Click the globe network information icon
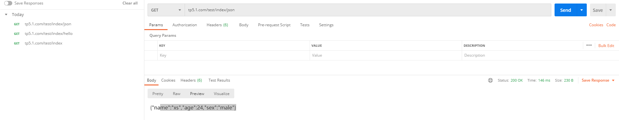 [490, 80]
